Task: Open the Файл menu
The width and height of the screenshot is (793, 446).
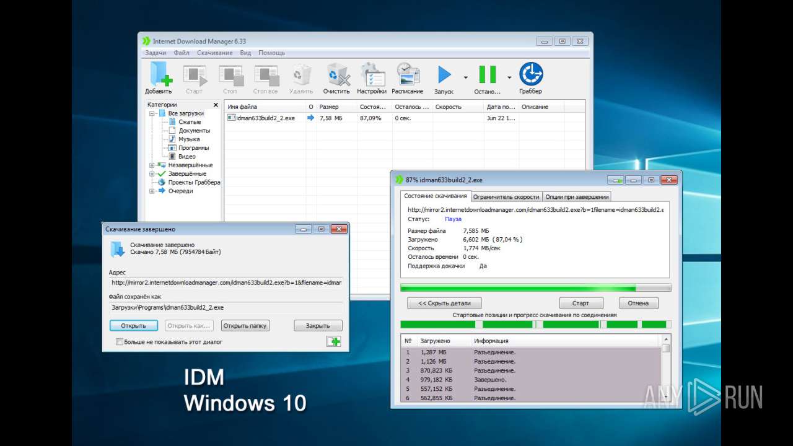Action: [182, 53]
